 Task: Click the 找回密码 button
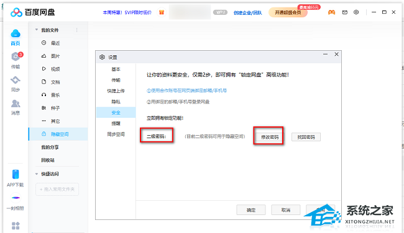306,137
